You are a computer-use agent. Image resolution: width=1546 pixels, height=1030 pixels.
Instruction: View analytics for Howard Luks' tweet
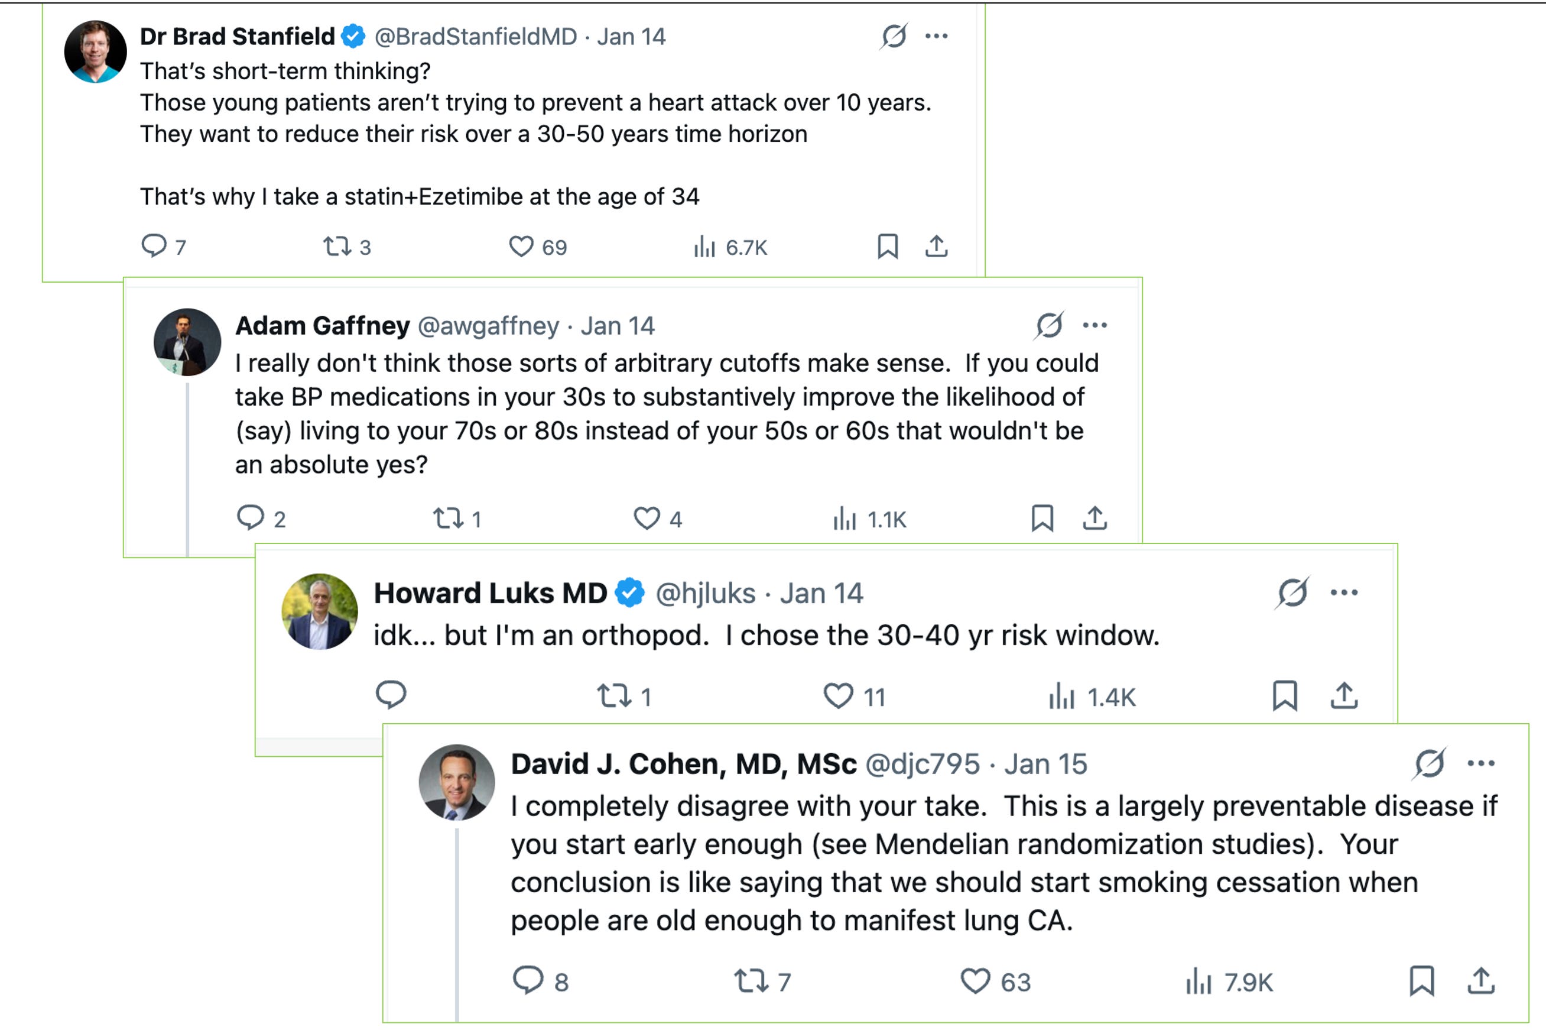(x=1092, y=697)
